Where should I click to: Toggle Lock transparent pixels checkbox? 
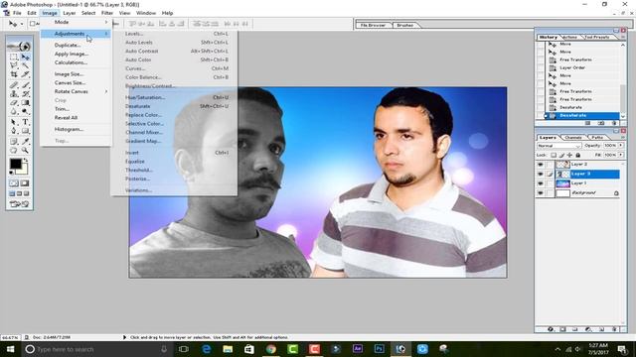coord(554,155)
